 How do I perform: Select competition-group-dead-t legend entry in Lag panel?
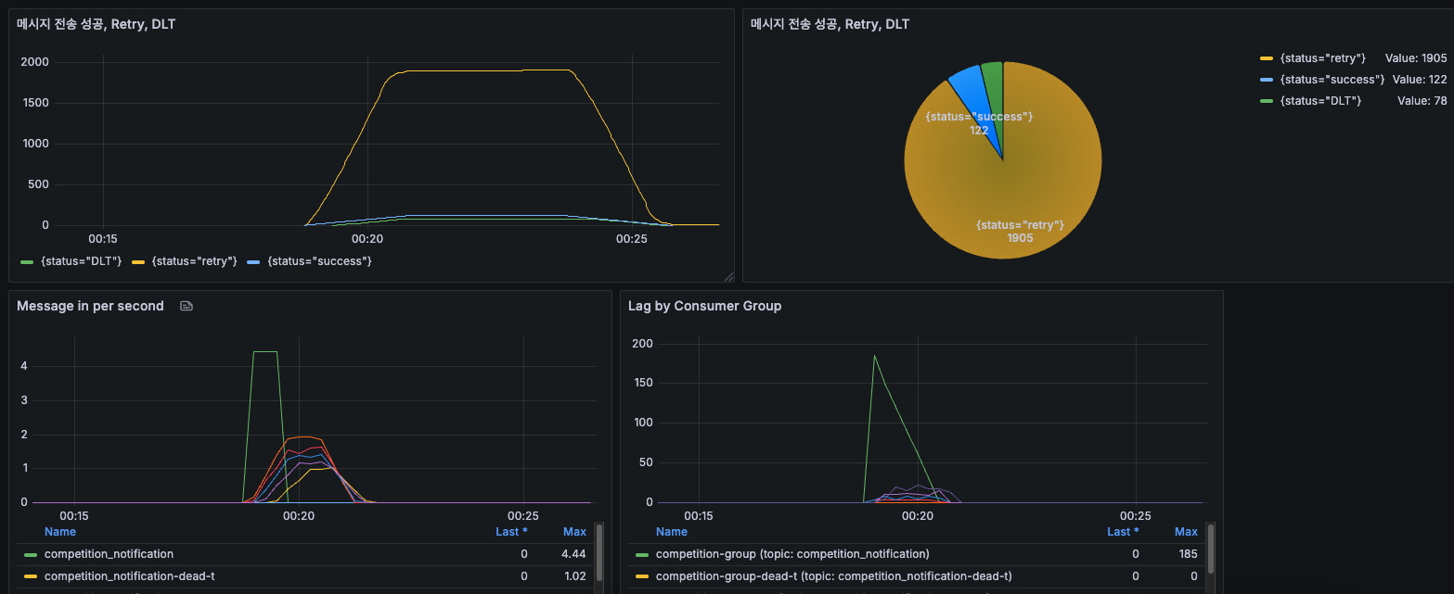coord(834,576)
